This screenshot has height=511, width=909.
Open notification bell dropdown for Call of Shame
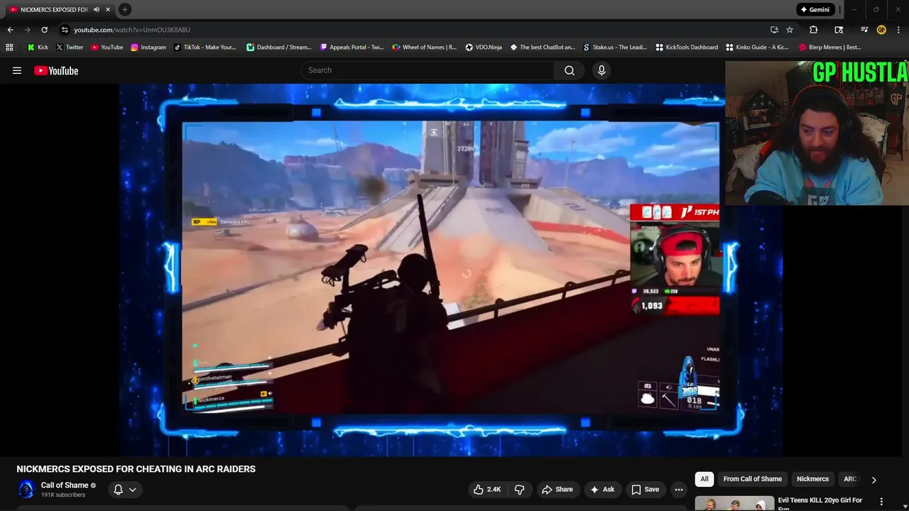point(125,489)
